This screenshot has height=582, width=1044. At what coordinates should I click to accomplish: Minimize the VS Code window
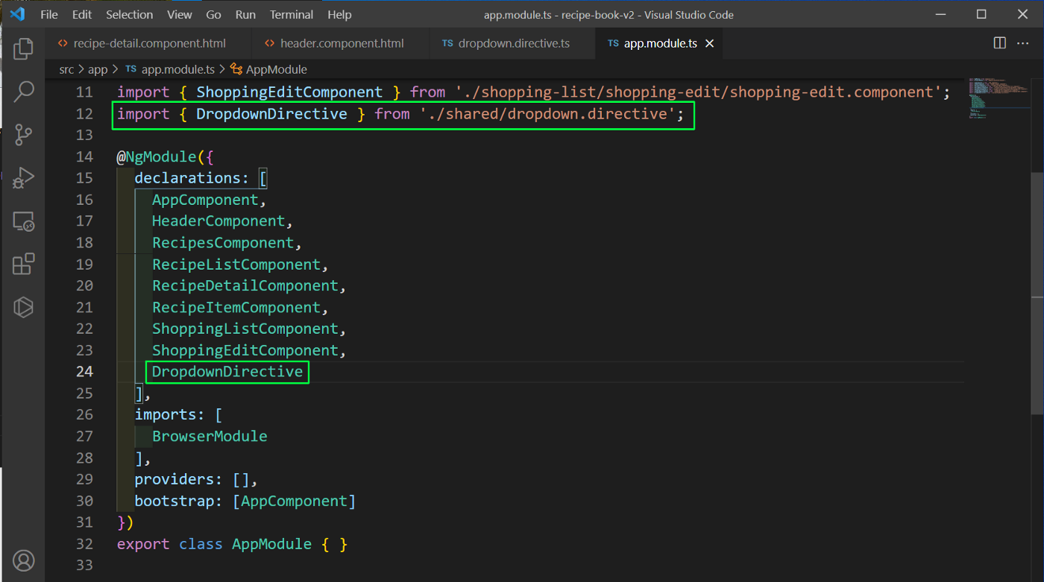click(x=940, y=14)
